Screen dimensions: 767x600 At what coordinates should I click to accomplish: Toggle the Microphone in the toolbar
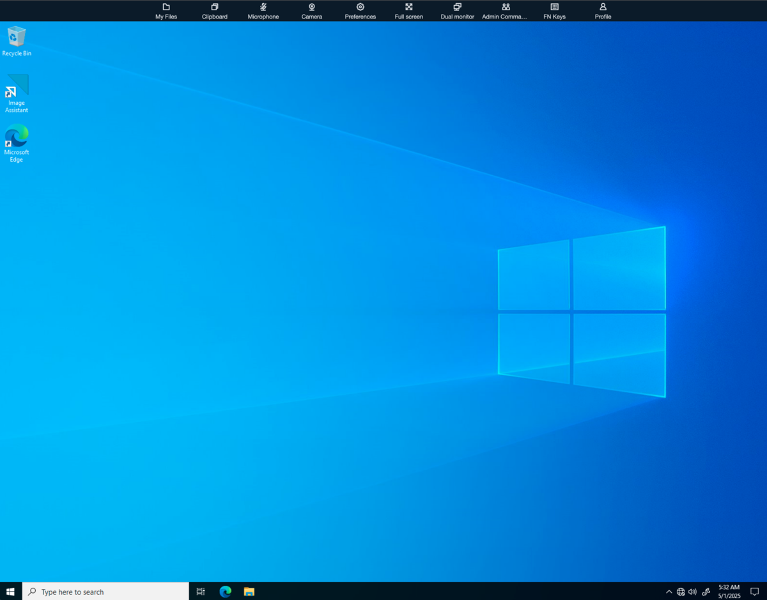[263, 11]
